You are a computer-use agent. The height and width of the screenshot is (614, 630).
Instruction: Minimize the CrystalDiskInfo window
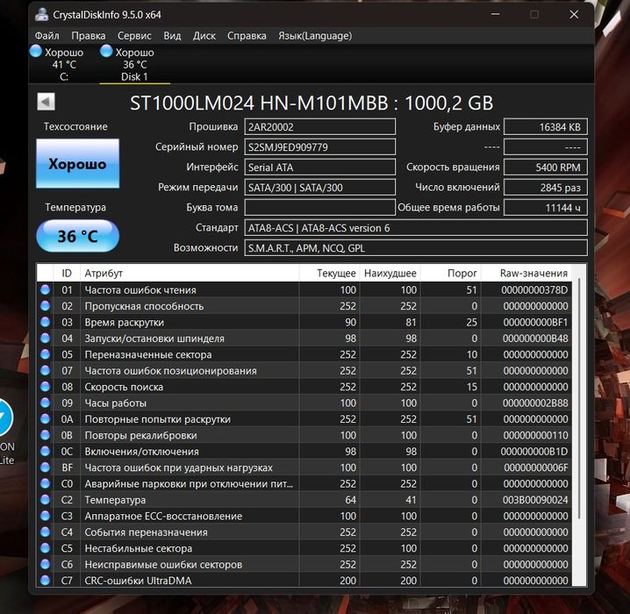click(496, 14)
